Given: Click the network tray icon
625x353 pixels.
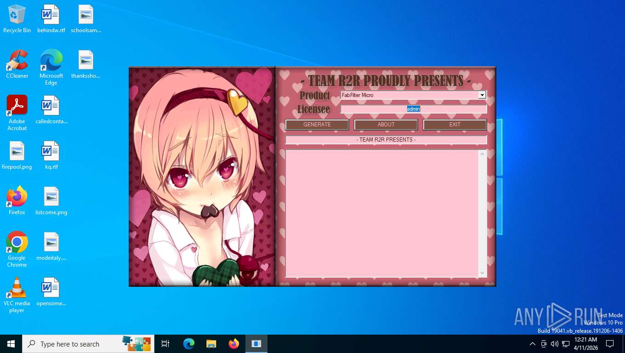Looking at the screenshot, I should click(566, 344).
